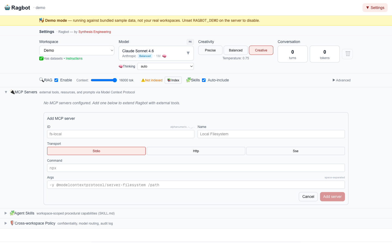
Task: Click the 0 turns counter
Action: coord(293,54)
